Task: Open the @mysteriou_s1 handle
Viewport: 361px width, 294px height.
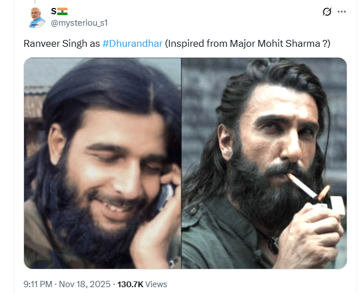Action: 79,23
